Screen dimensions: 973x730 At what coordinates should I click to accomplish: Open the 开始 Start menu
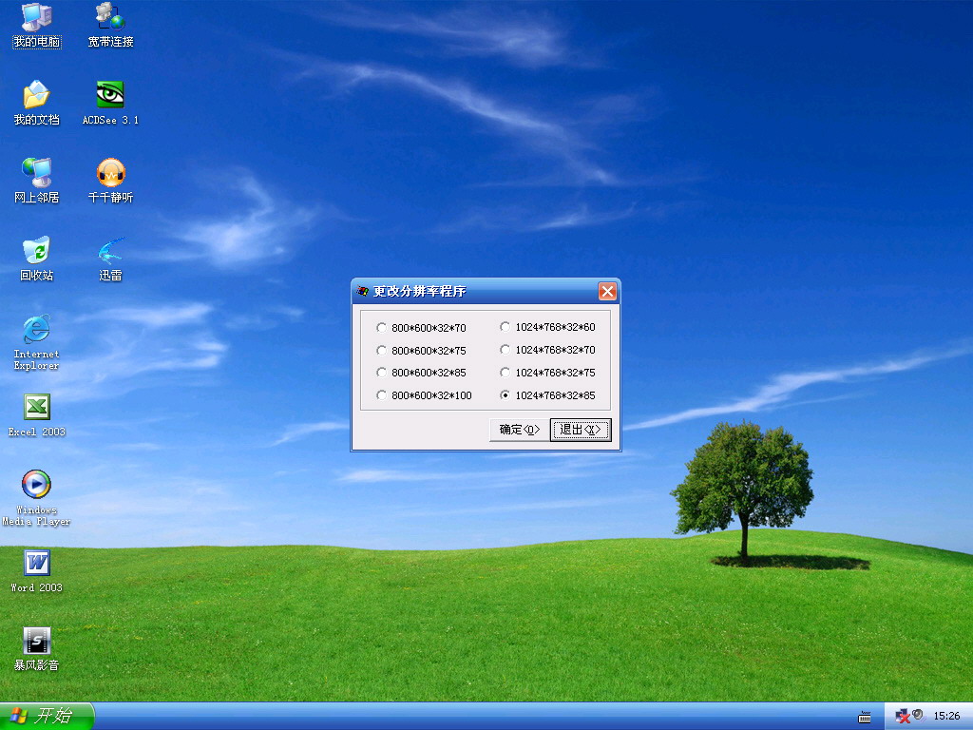46,717
